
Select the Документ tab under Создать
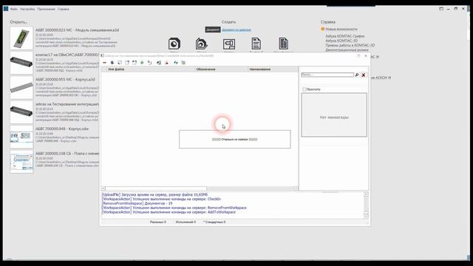213,30
